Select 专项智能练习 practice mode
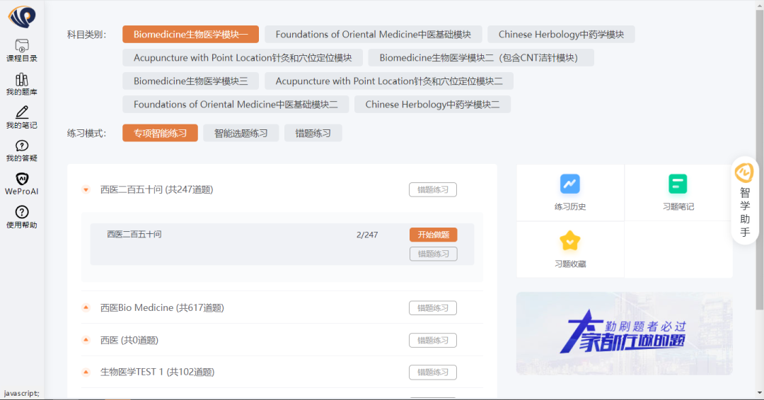This screenshot has width=764, height=400. pos(160,133)
